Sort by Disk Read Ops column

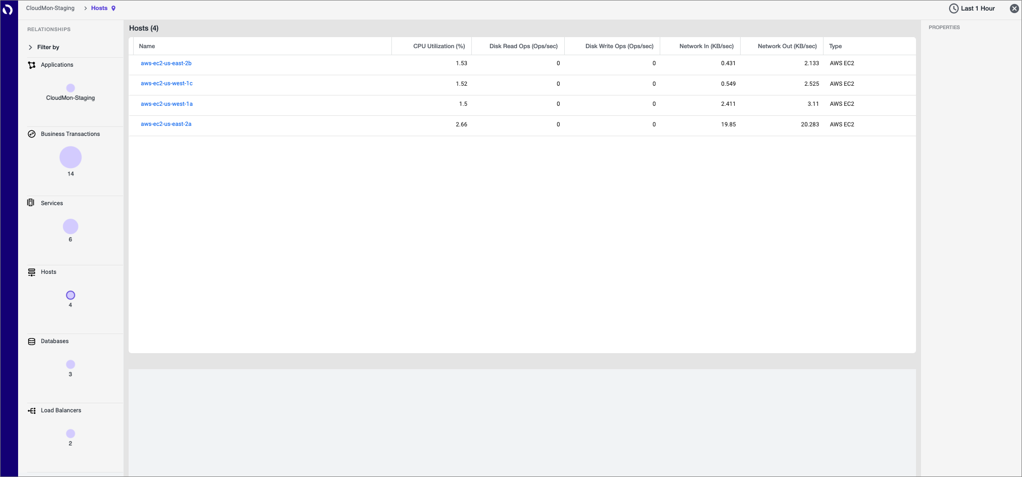(523, 46)
